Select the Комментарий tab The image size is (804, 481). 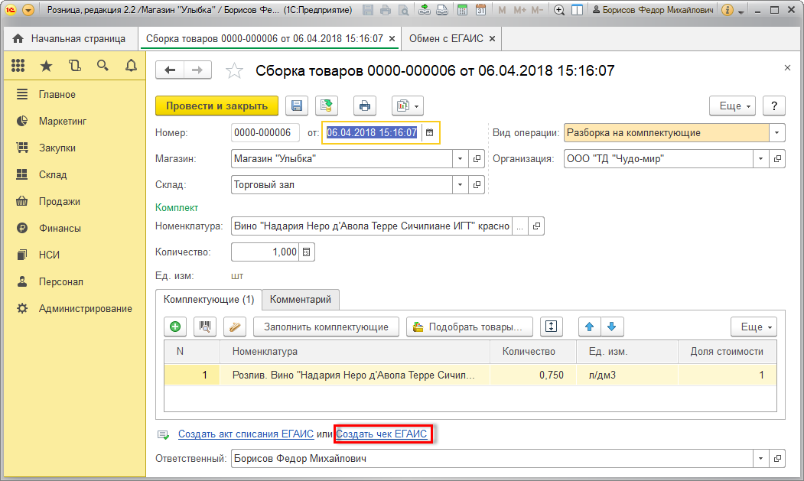[x=301, y=300]
